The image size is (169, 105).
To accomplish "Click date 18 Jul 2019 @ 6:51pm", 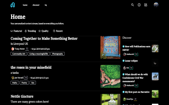I will (x=39, y=78).
